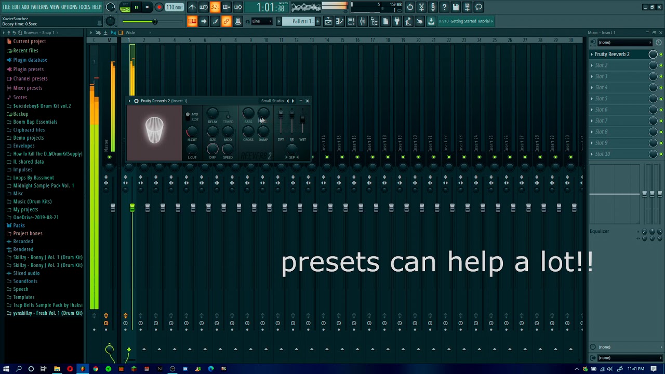Click the Fruity Reeverb 2 gear settings icon

[136, 101]
